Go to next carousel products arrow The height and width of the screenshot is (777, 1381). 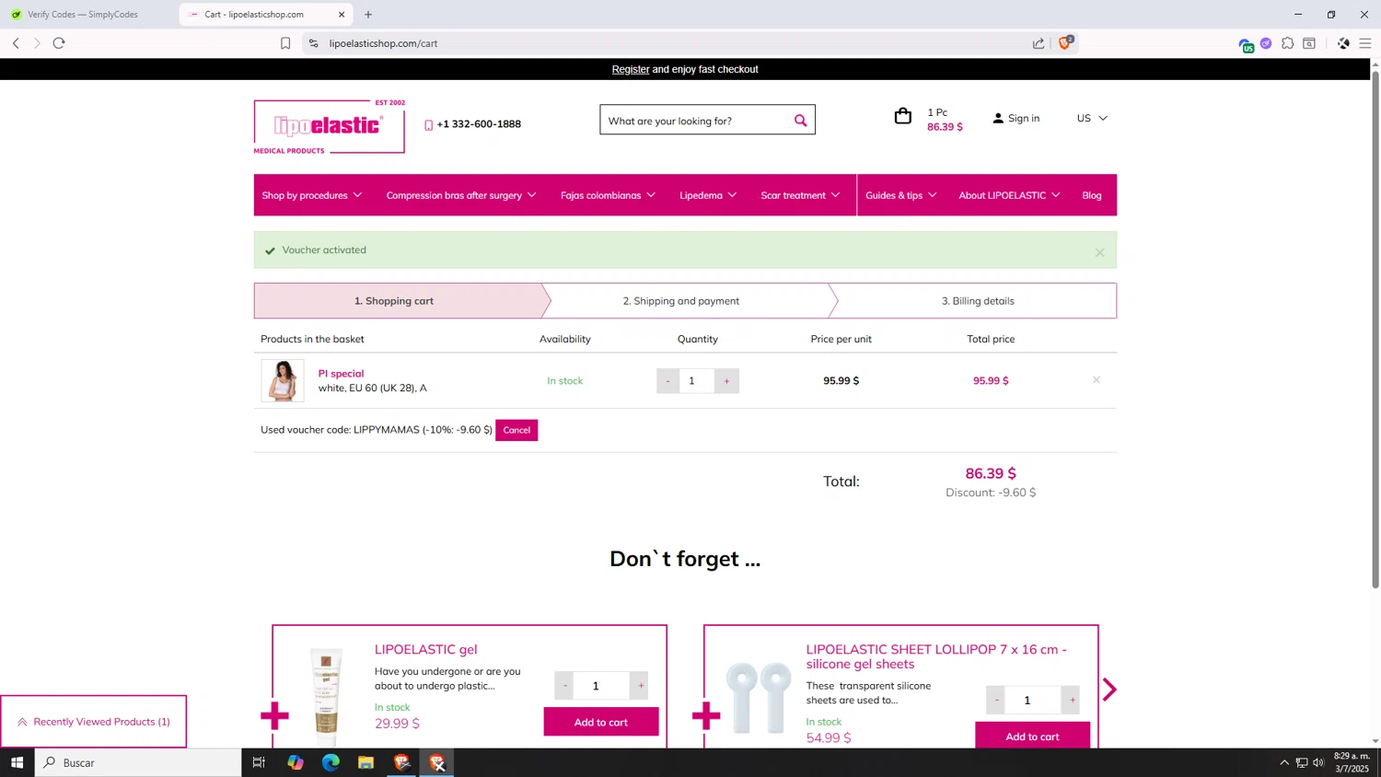1109,690
